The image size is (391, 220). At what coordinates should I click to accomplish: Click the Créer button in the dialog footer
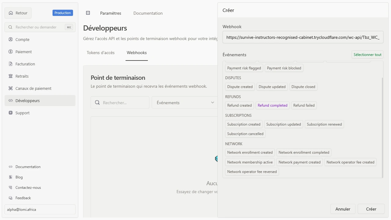pos(371,209)
